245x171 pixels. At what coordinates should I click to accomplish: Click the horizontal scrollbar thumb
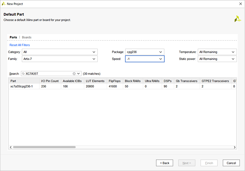point(44,147)
